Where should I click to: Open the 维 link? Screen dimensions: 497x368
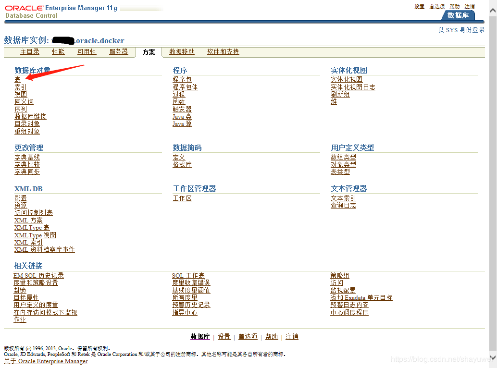click(334, 102)
